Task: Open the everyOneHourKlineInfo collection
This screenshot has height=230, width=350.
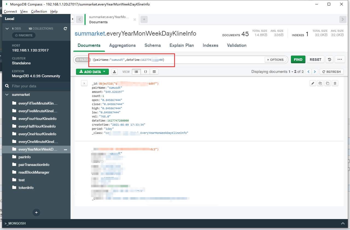Action: click(x=37, y=134)
